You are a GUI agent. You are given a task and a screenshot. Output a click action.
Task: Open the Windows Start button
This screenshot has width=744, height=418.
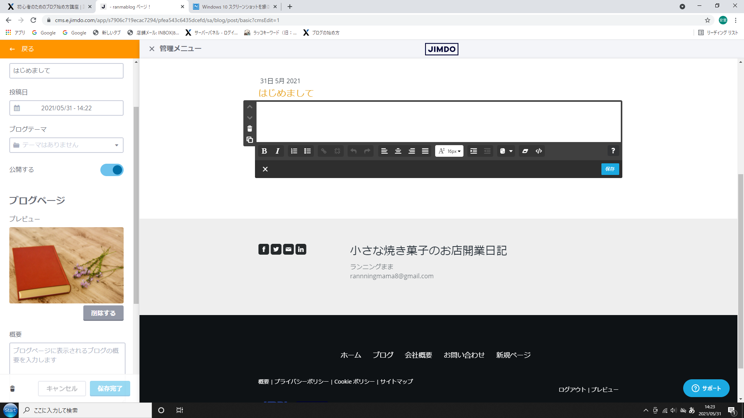click(10, 410)
